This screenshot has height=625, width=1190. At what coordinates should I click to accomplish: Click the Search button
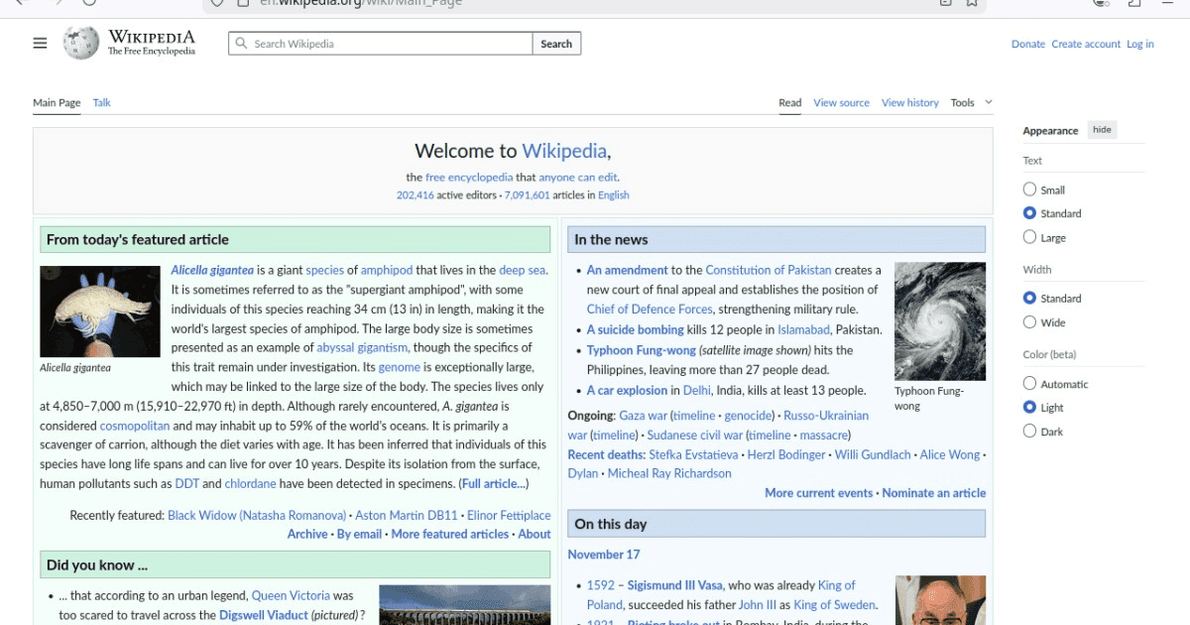click(556, 44)
